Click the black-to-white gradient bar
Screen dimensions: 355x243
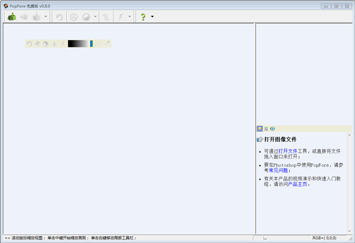[78, 44]
